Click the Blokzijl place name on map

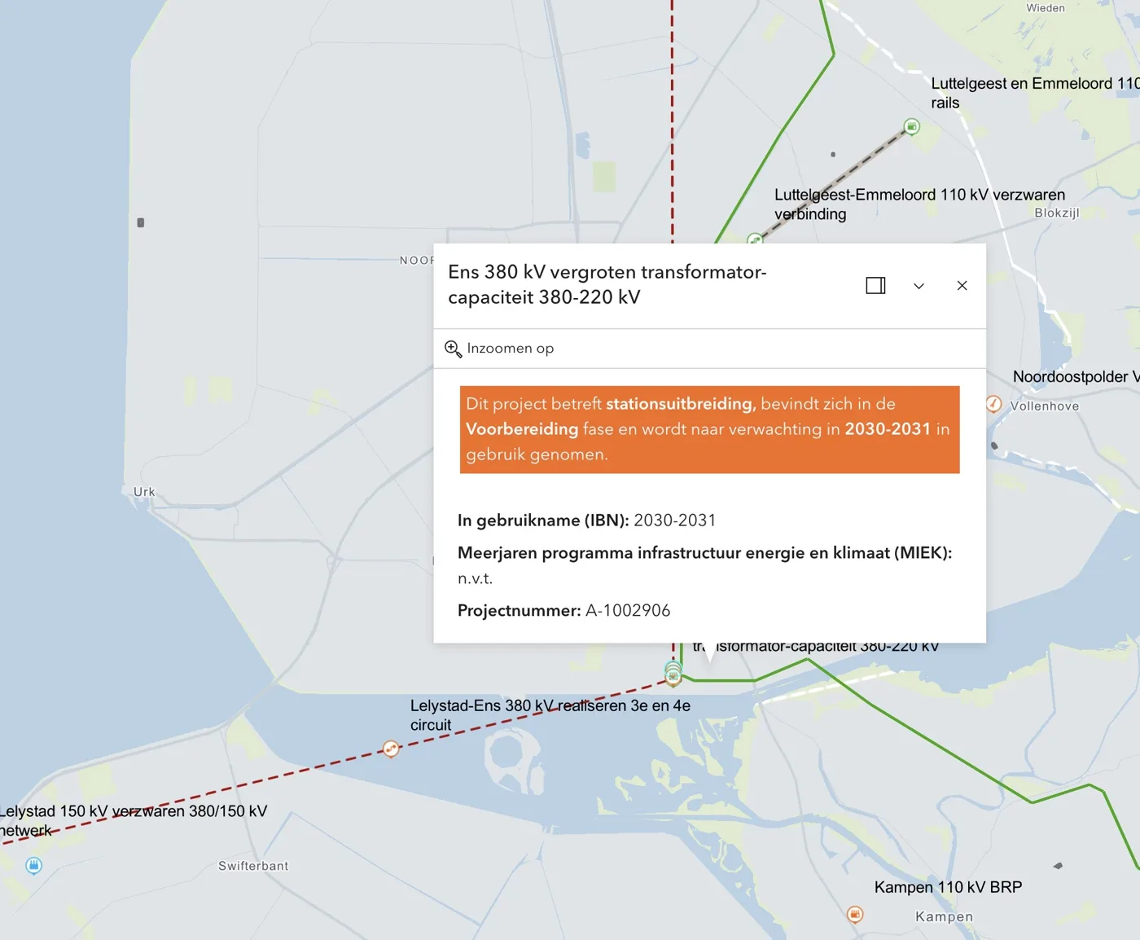coord(1057,213)
